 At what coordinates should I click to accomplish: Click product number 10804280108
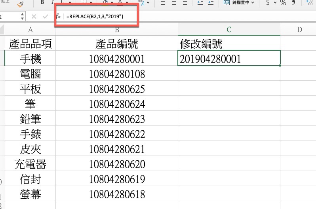[x=117, y=73]
